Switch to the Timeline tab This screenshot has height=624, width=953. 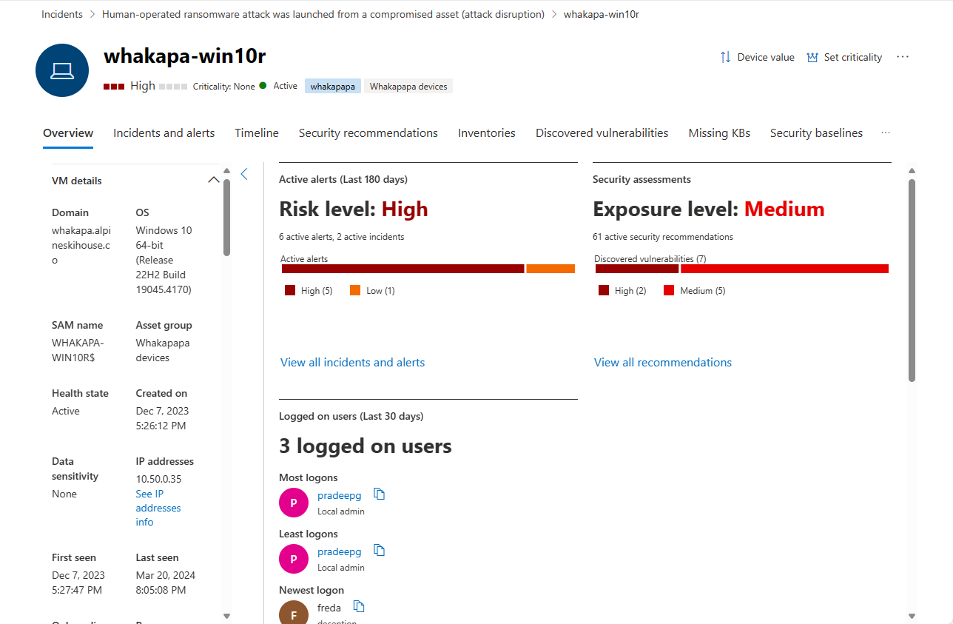pyautogui.click(x=257, y=133)
